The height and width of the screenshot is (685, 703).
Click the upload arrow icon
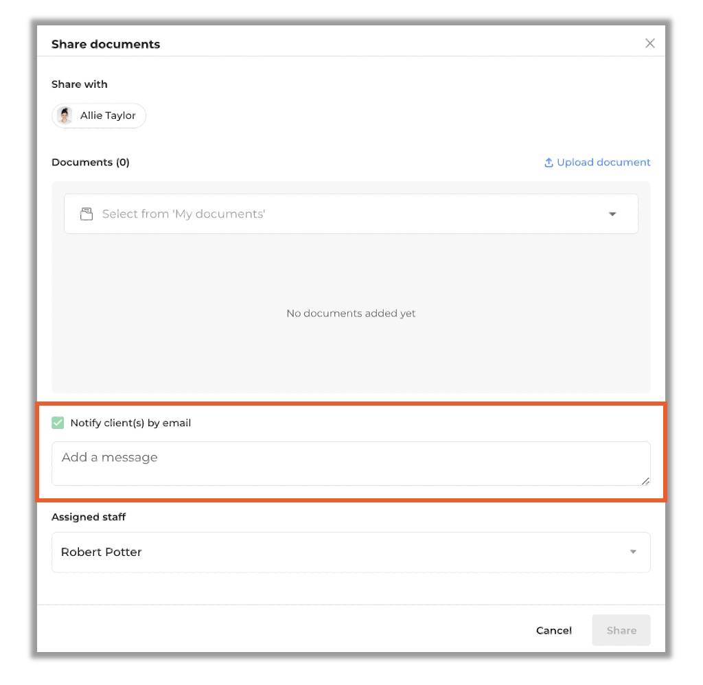pos(549,162)
